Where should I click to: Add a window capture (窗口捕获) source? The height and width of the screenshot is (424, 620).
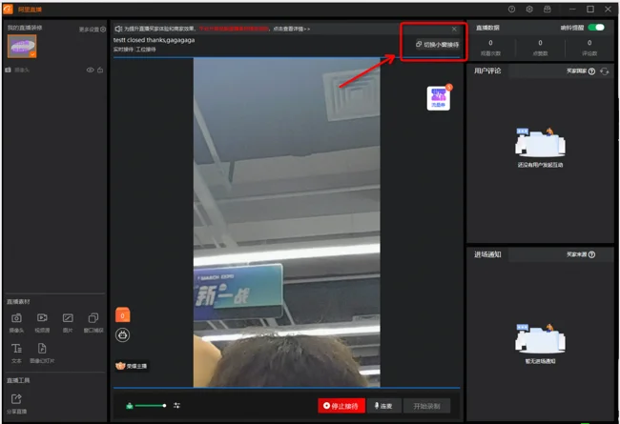coord(93,322)
